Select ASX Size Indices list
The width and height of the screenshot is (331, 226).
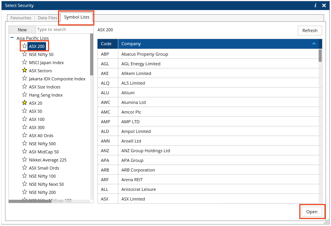tap(44, 87)
